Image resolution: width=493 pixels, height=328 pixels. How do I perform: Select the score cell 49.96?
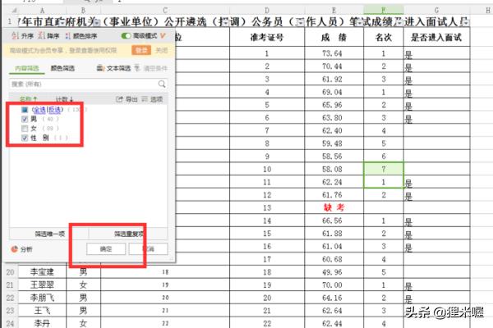(x=334, y=271)
